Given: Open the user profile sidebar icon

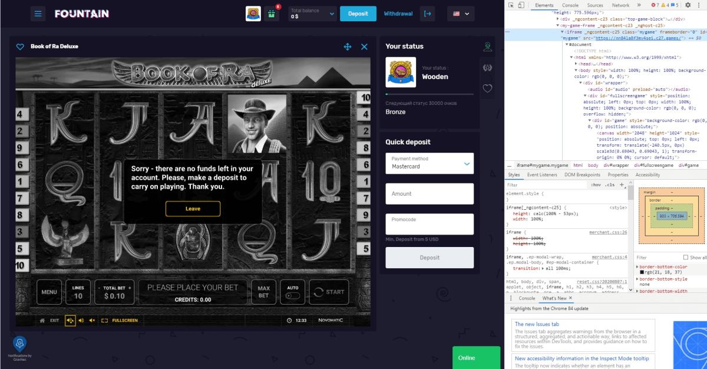Looking at the screenshot, I should point(487,47).
